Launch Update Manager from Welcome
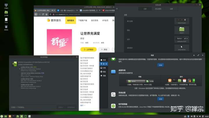This screenshot has width=209, height=118. pos(161,65)
